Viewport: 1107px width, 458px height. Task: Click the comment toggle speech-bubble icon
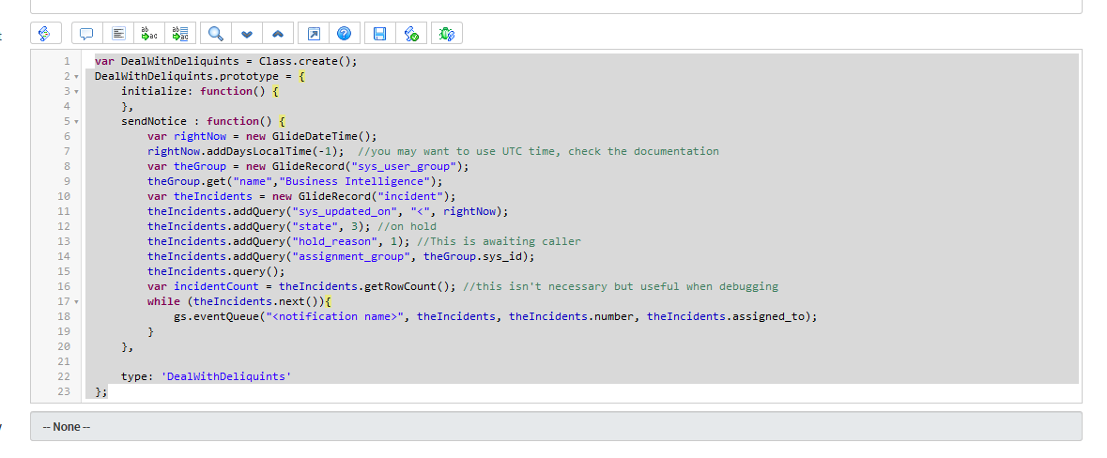point(86,33)
